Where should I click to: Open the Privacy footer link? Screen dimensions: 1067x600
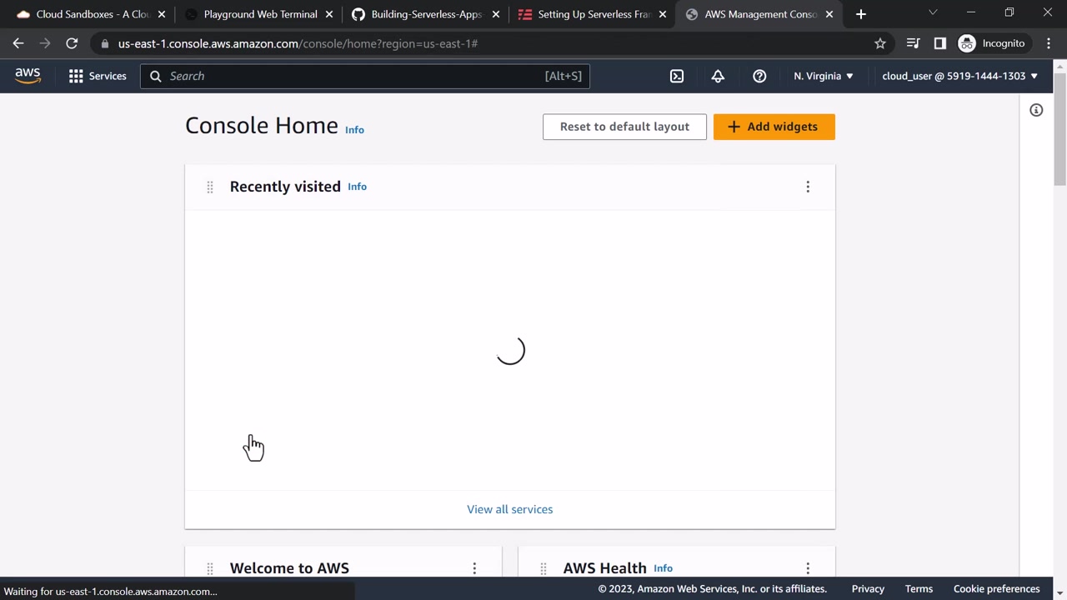click(x=868, y=589)
